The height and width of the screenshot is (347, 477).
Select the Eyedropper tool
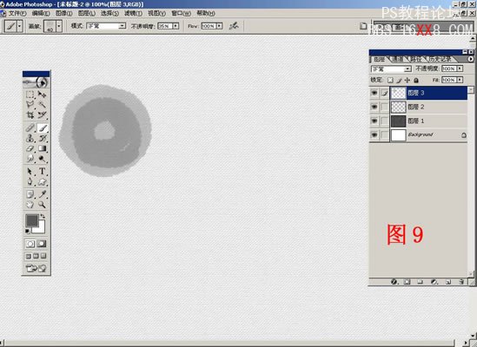pyautogui.click(x=43, y=193)
